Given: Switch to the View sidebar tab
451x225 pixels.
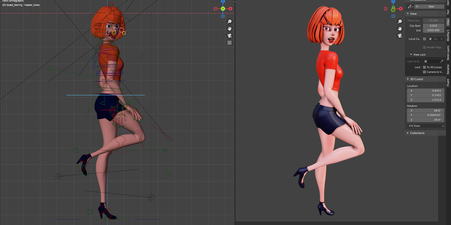Looking at the screenshot, I should [x=448, y=22].
